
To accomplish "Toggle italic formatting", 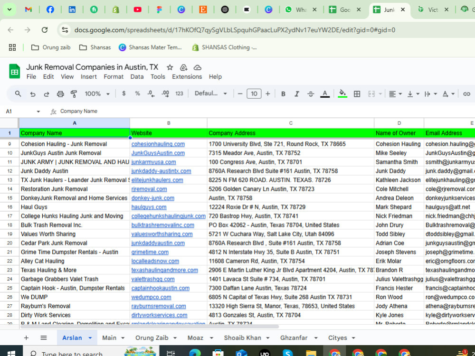I will tap(297, 94).
